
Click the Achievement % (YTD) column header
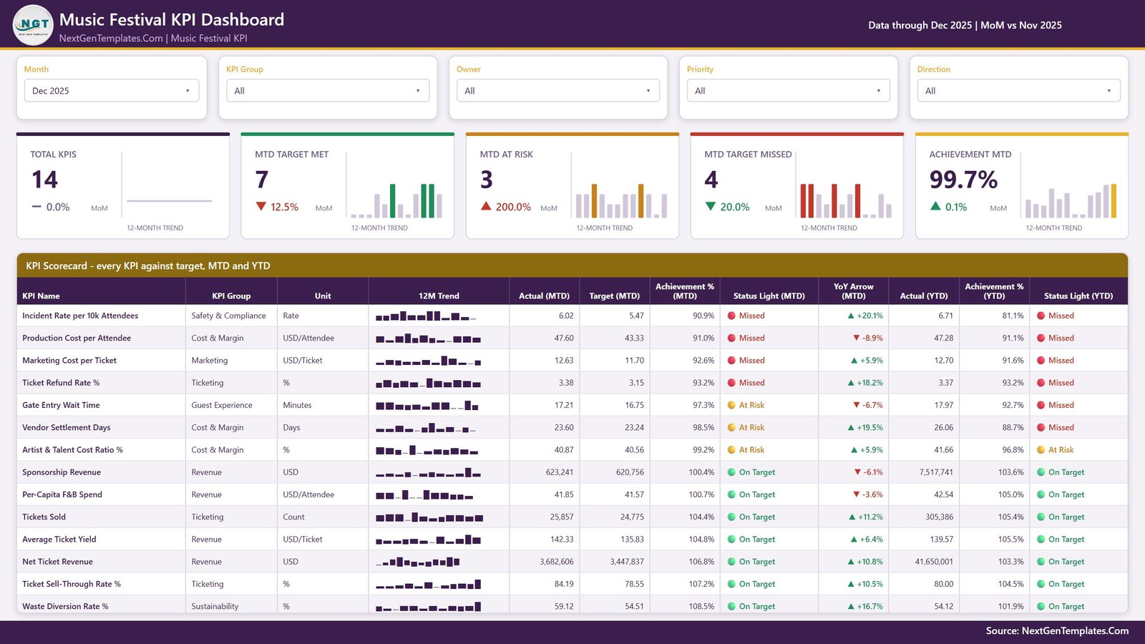pyautogui.click(x=994, y=291)
